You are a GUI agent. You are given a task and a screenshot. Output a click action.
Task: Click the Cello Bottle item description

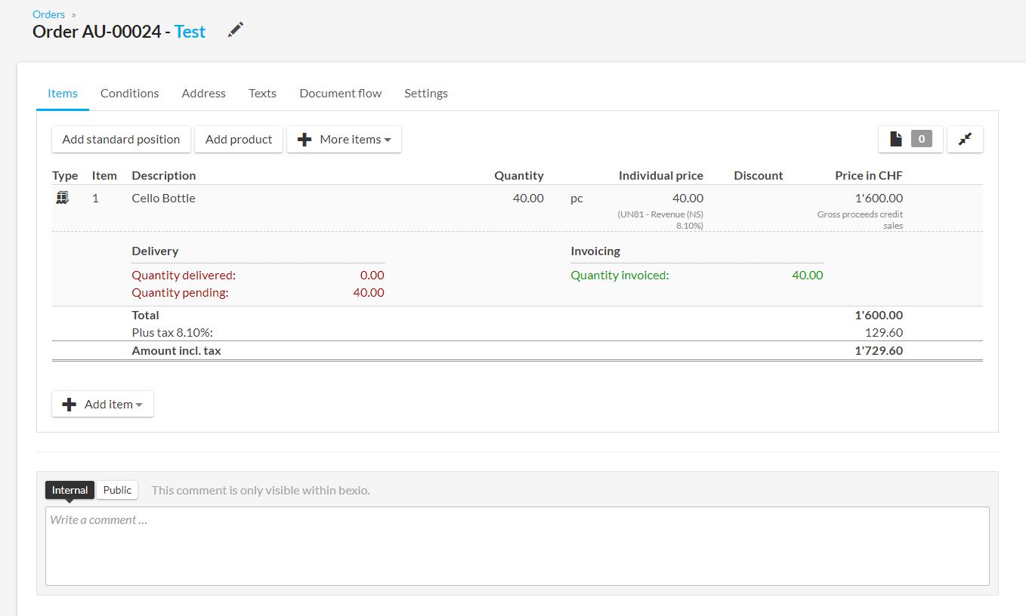pyautogui.click(x=163, y=198)
